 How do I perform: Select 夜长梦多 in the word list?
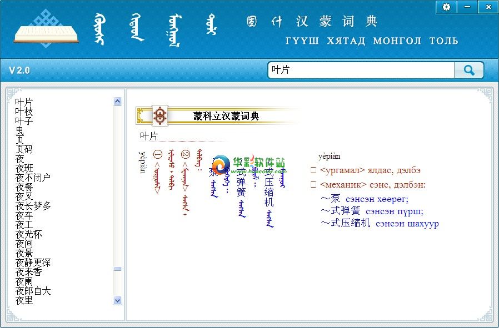pyautogui.click(x=33, y=206)
